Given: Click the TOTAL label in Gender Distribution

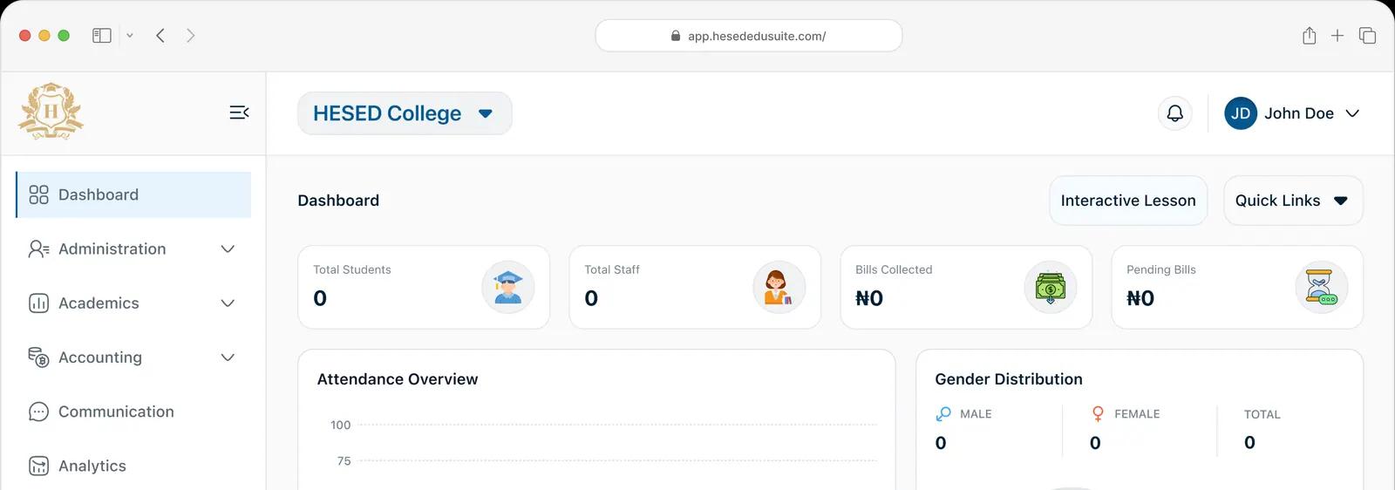Looking at the screenshot, I should coord(1262,414).
